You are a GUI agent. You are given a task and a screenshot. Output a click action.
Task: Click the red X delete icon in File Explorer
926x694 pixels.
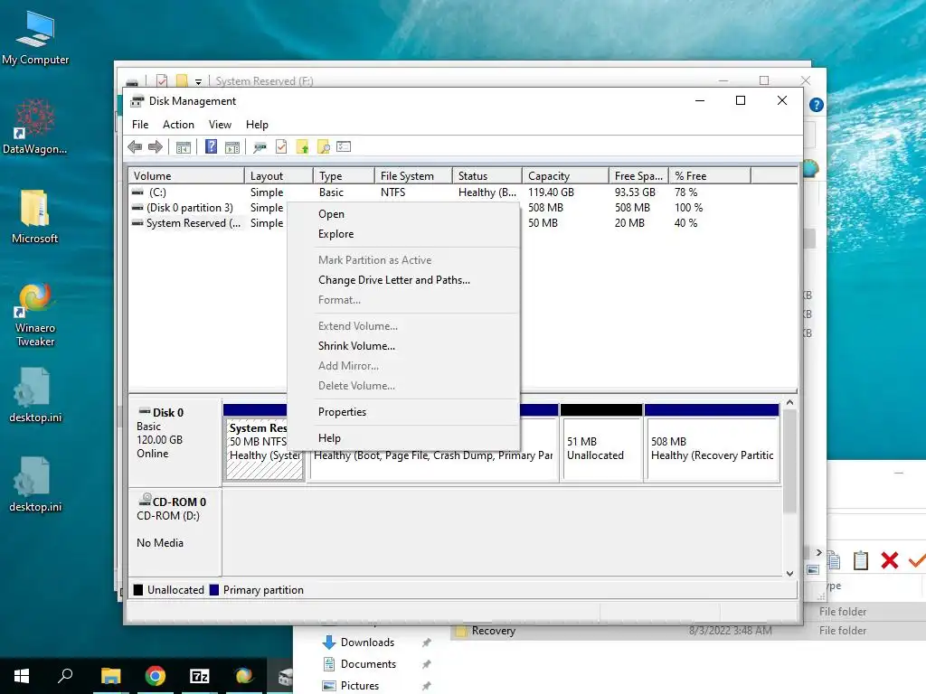click(x=890, y=560)
